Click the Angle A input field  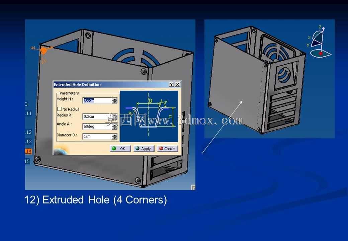pos(97,127)
